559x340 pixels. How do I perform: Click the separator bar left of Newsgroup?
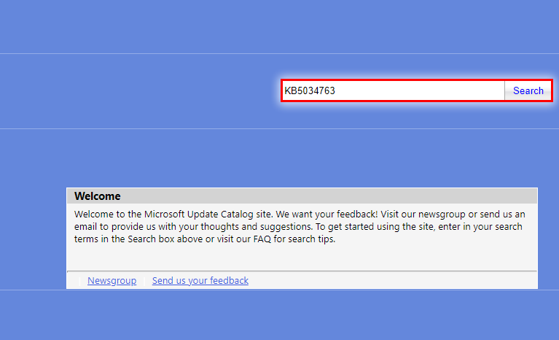click(x=79, y=281)
